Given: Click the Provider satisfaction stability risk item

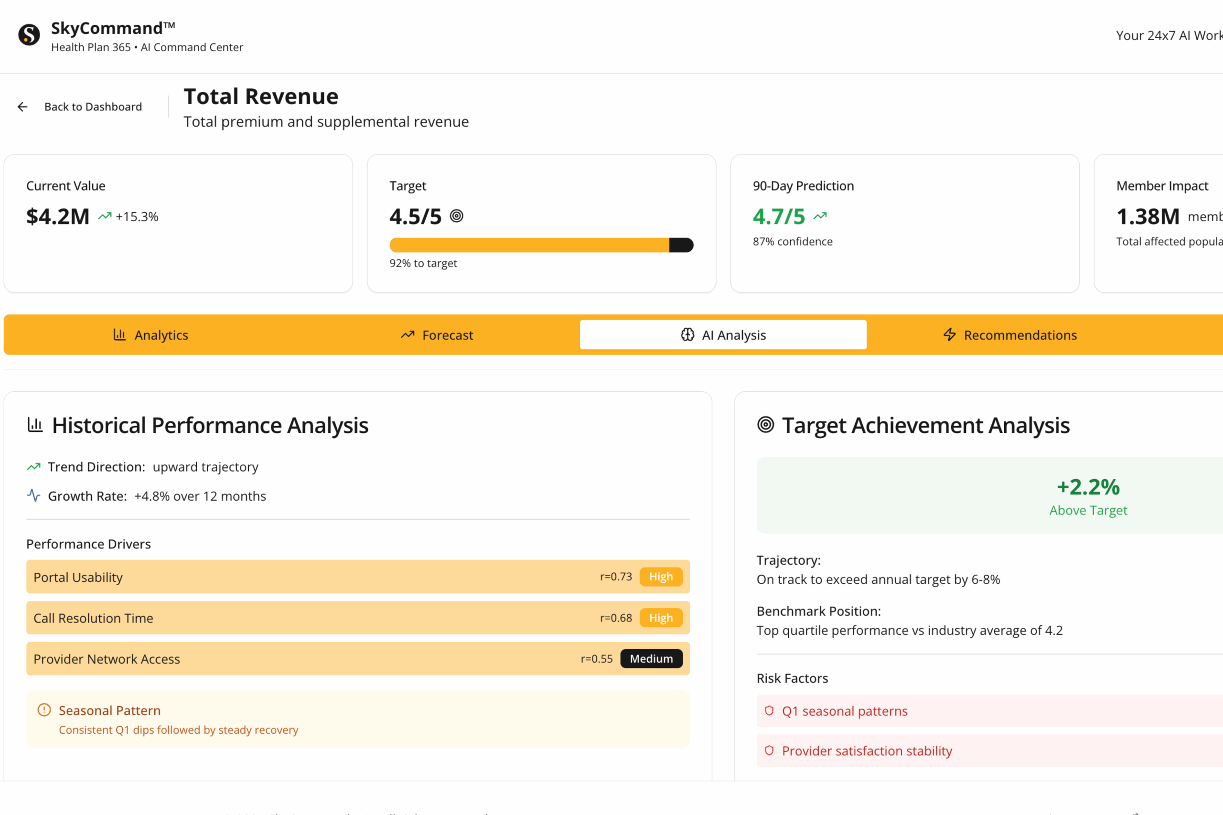Looking at the screenshot, I should (x=867, y=751).
